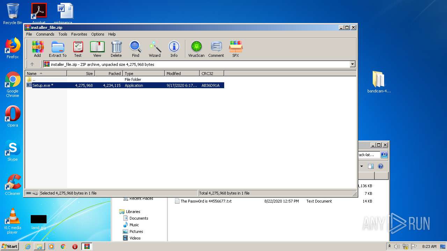The width and height of the screenshot is (447, 251).
Task: Click the taskbar clock showing 8:23 AM
Action: click(x=429, y=246)
